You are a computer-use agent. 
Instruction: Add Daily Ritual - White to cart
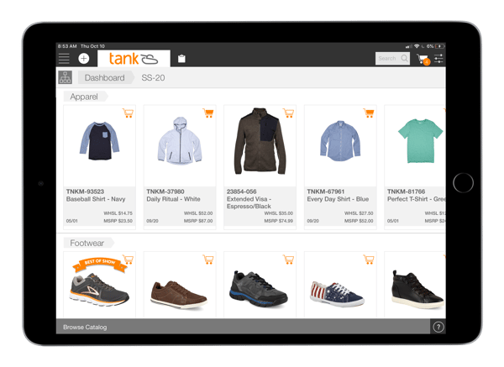click(x=208, y=113)
